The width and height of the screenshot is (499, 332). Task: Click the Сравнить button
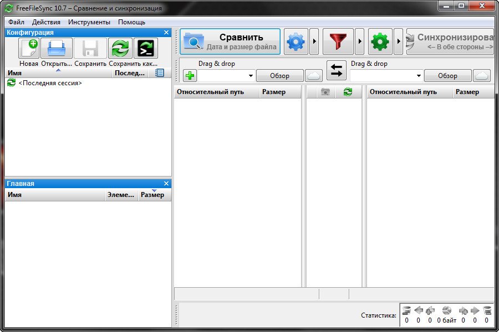230,42
